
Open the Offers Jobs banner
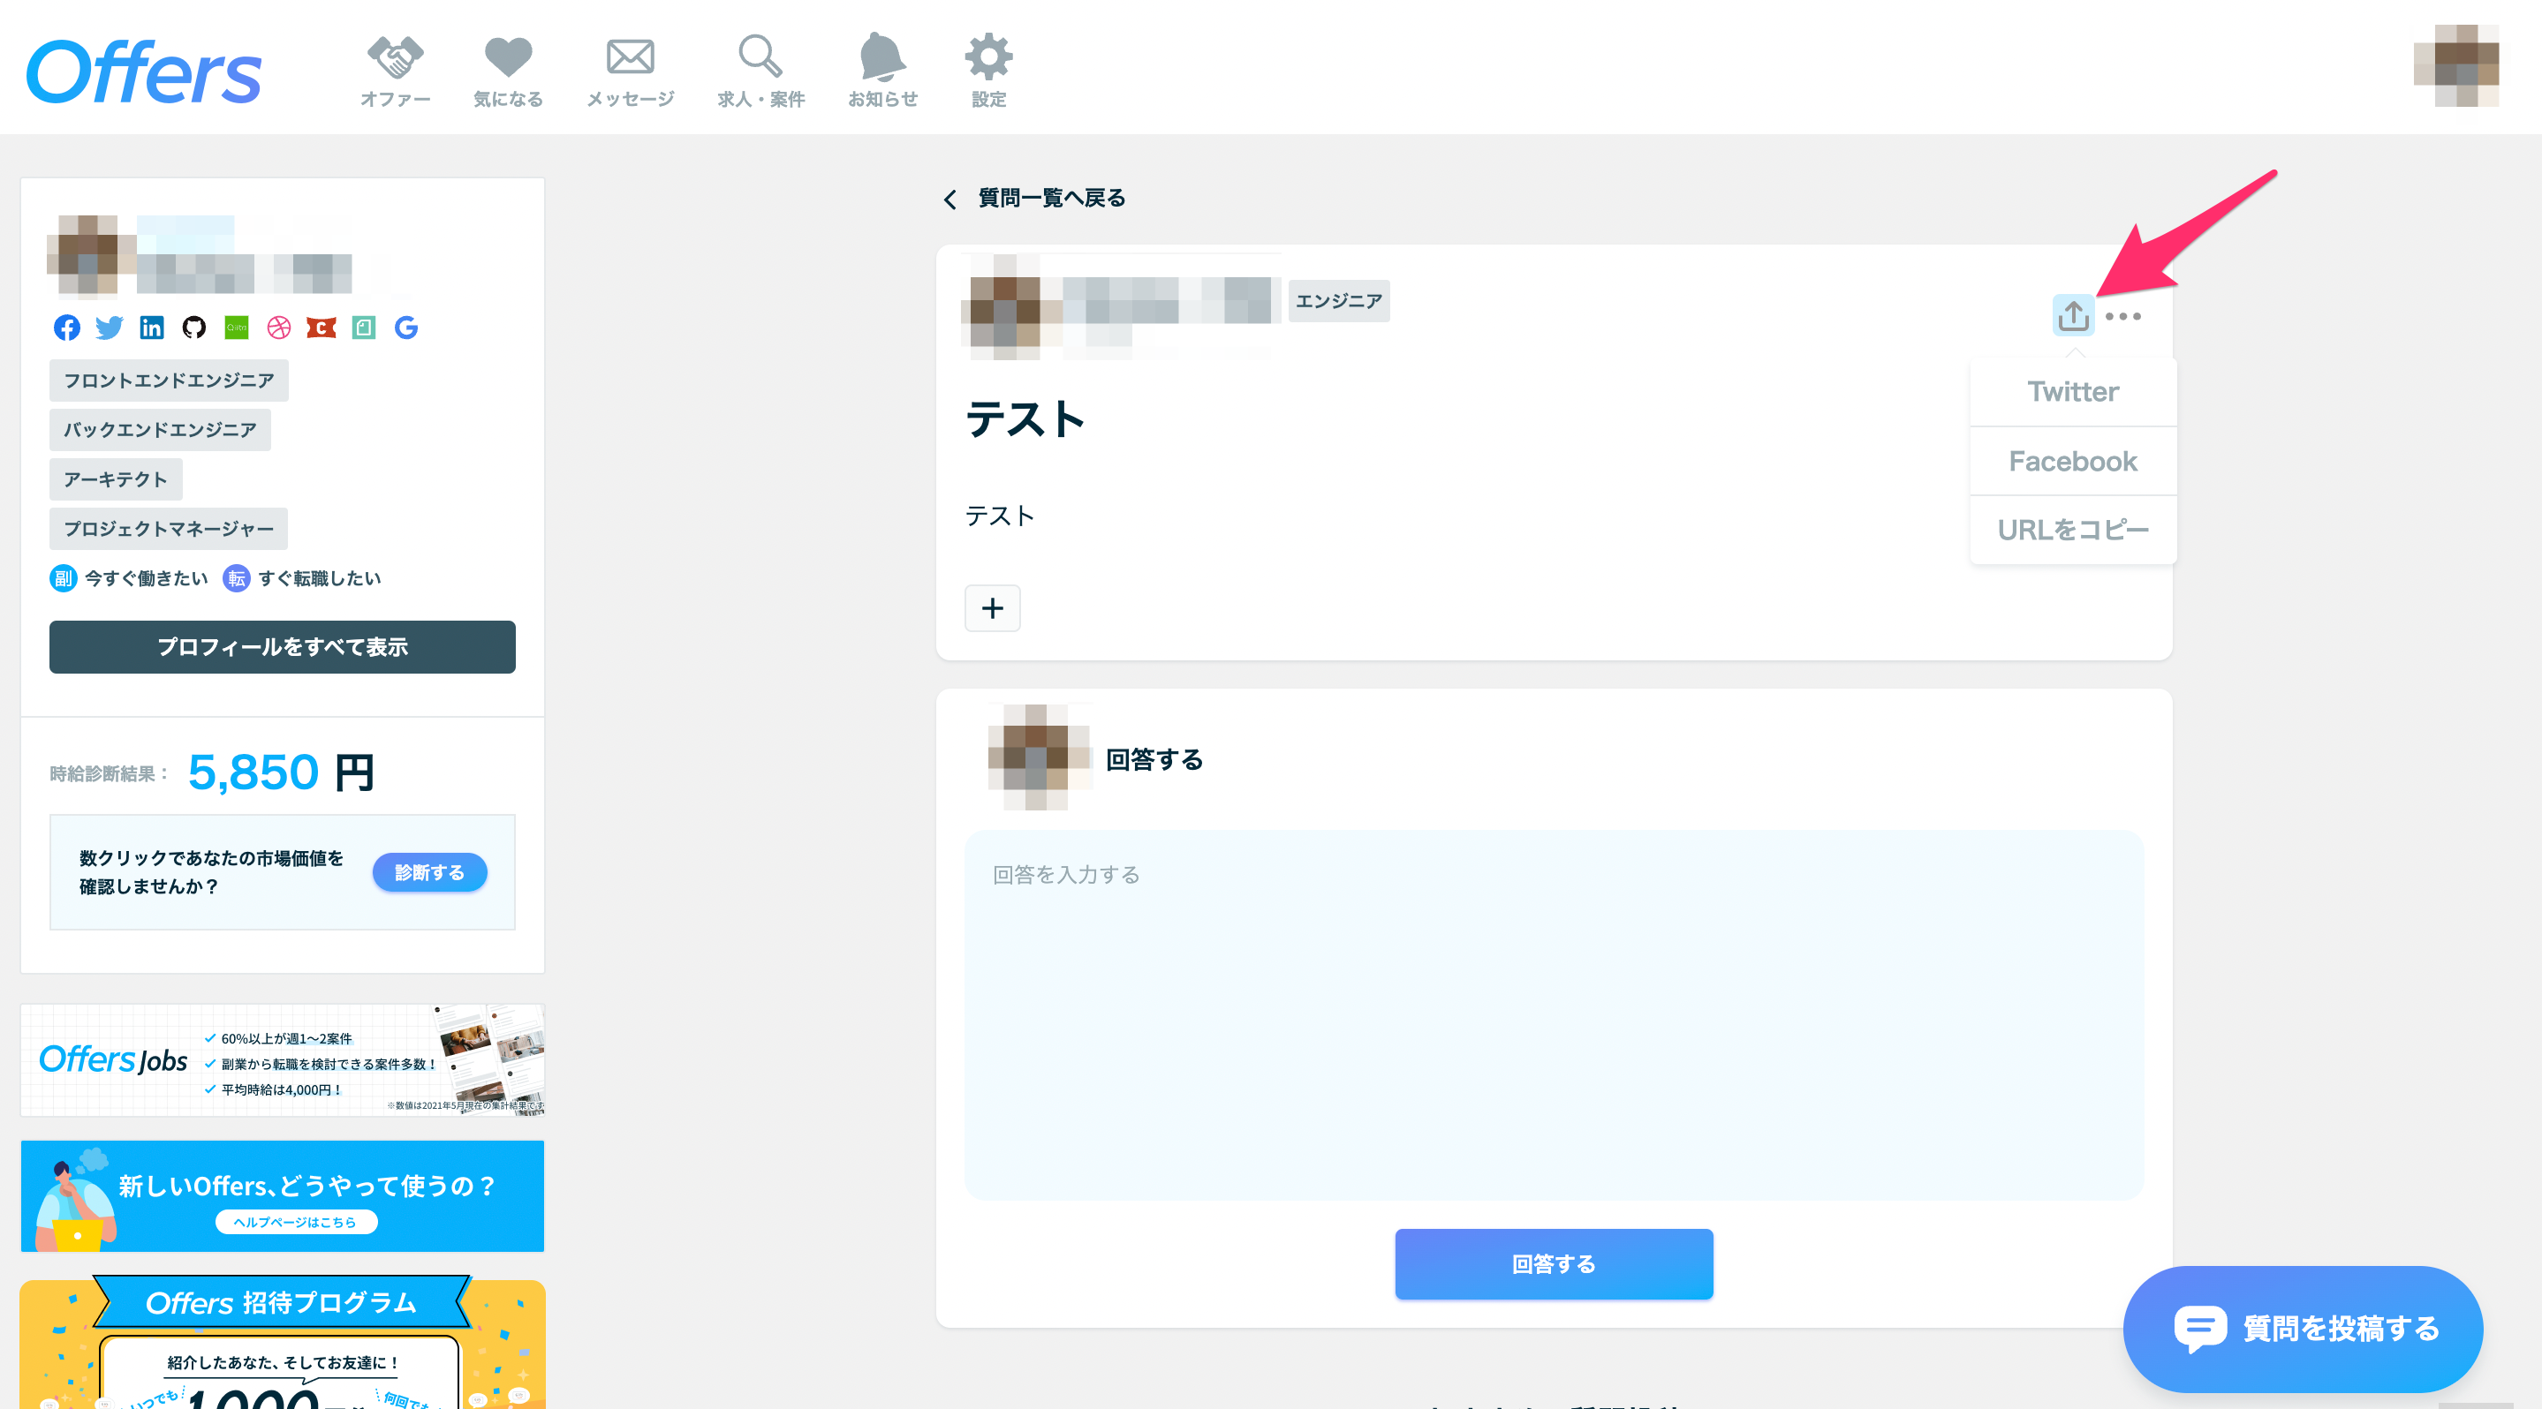[283, 1060]
